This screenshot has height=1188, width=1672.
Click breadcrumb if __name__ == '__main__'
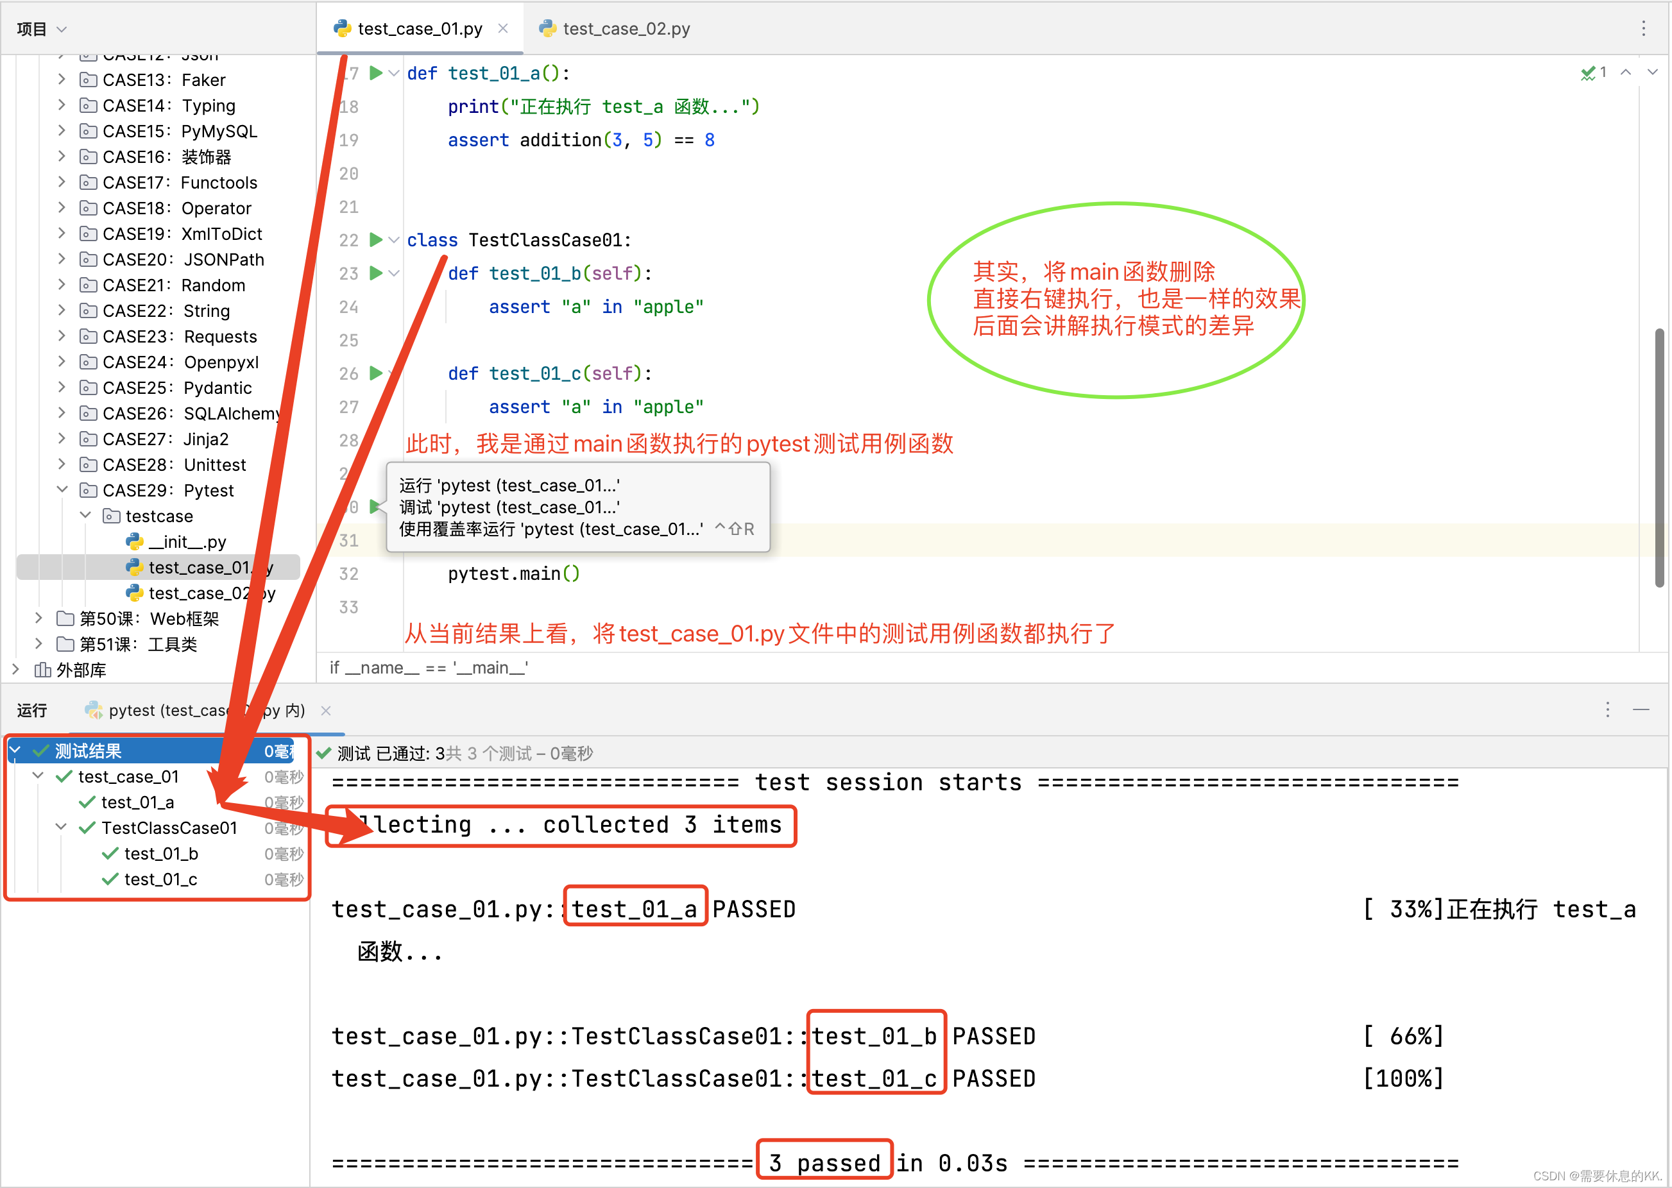point(429,668)
